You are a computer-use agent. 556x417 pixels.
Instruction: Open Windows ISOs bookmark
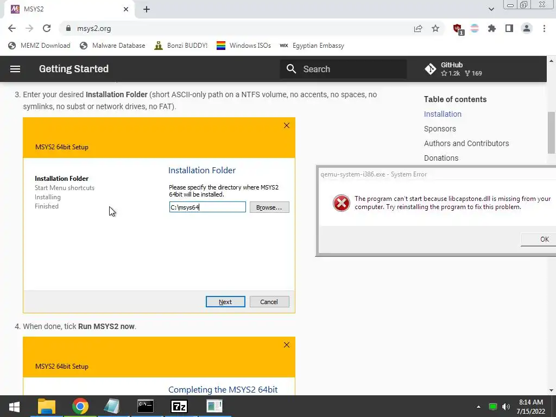tap(244, 46)
